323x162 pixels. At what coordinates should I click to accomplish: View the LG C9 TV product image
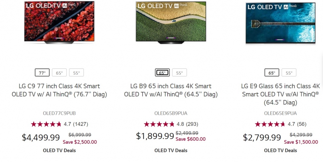tap(59, 23)
